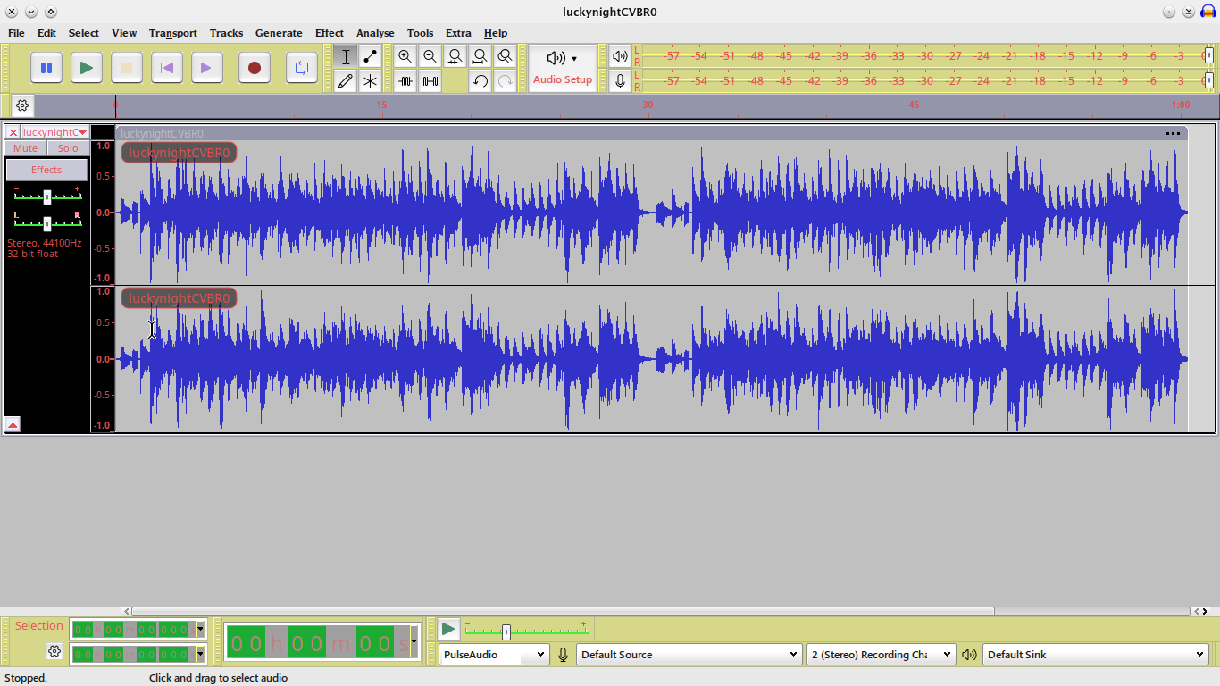The image size is (1220, 686).
Task: Open the Generate menu
Action: (x=279, y=33)
